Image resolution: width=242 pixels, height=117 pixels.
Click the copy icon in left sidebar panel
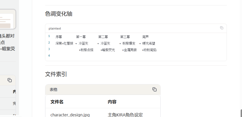point(10,80)
